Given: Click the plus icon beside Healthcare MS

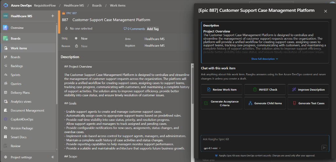Looking at the screenshot, I should (53, 16).
